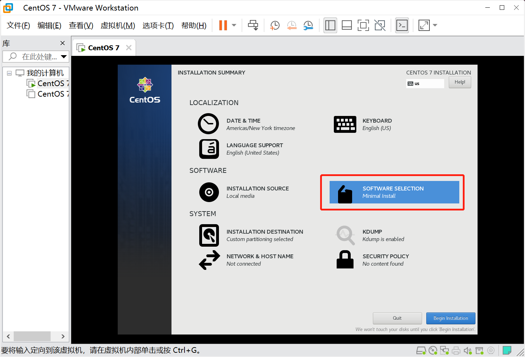Click the hard disk status icon
525x357 pixels.
[x=421, y=350]
